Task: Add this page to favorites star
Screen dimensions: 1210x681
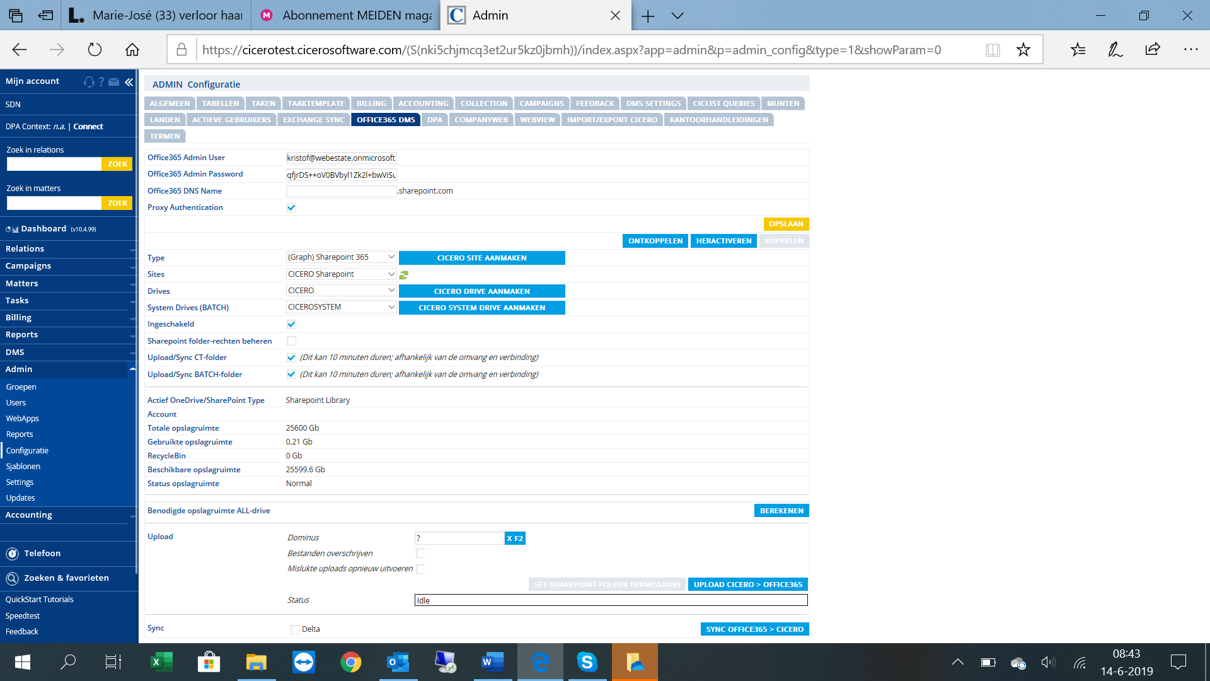Action: coord(1023,50)
